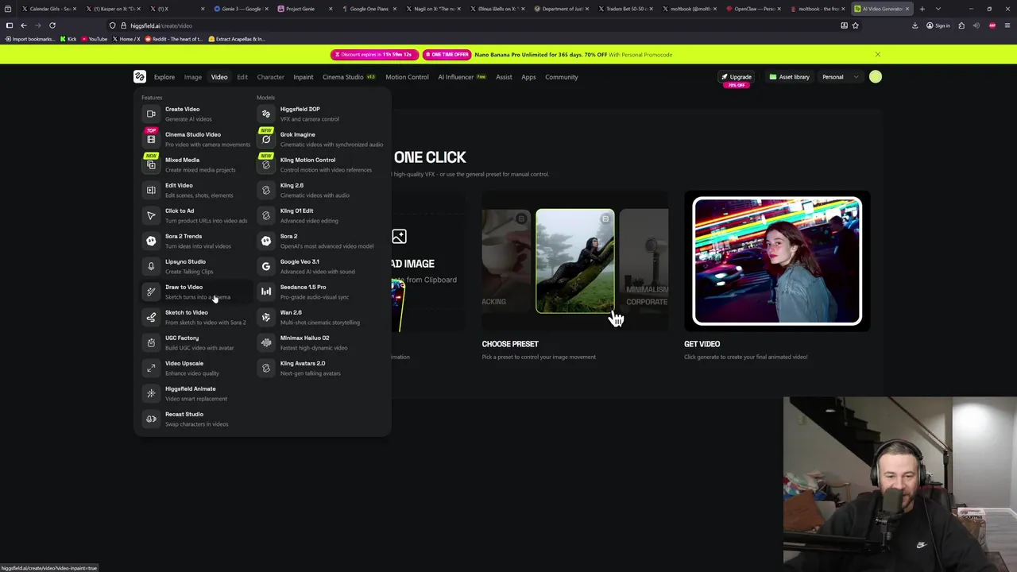
Task: Open the Image menu
Action: pyautogui.click(x=193, y=77)
